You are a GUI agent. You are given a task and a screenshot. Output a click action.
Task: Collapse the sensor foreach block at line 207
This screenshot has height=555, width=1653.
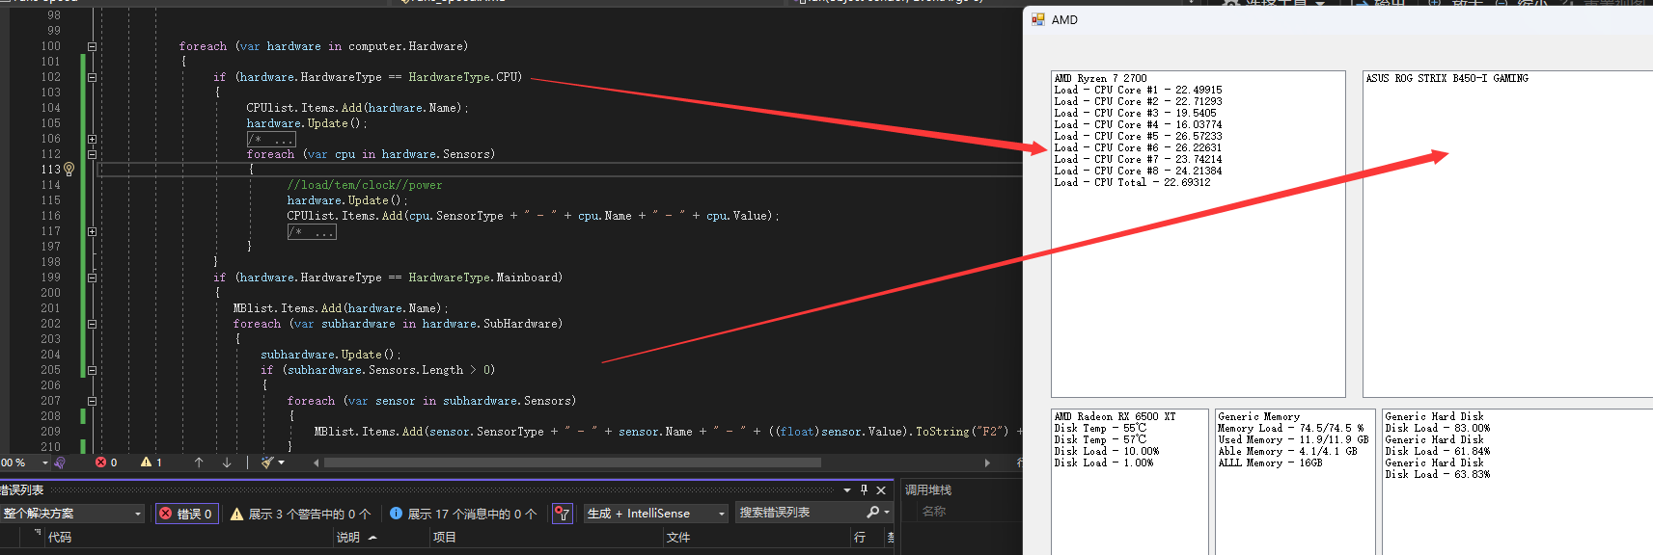pyautogui.click(x=92, y=401)
